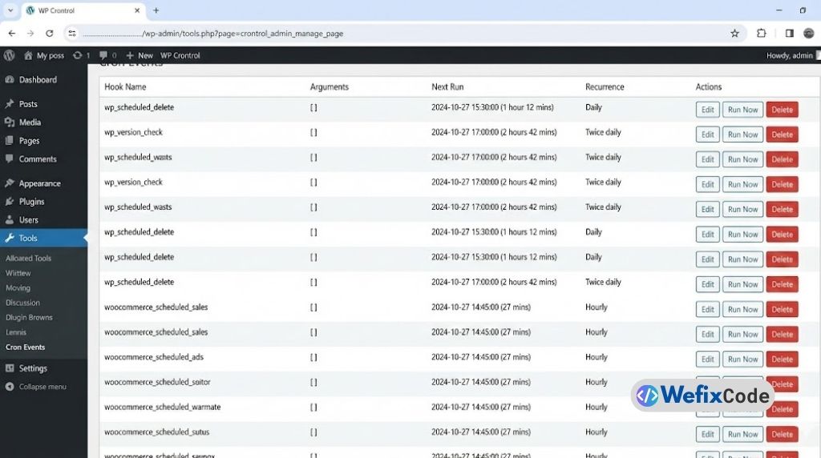Reload the current page

(x=49, y=34)
